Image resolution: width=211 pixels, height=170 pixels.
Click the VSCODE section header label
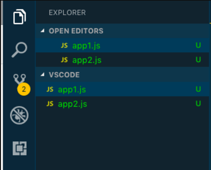click(64, 75)
